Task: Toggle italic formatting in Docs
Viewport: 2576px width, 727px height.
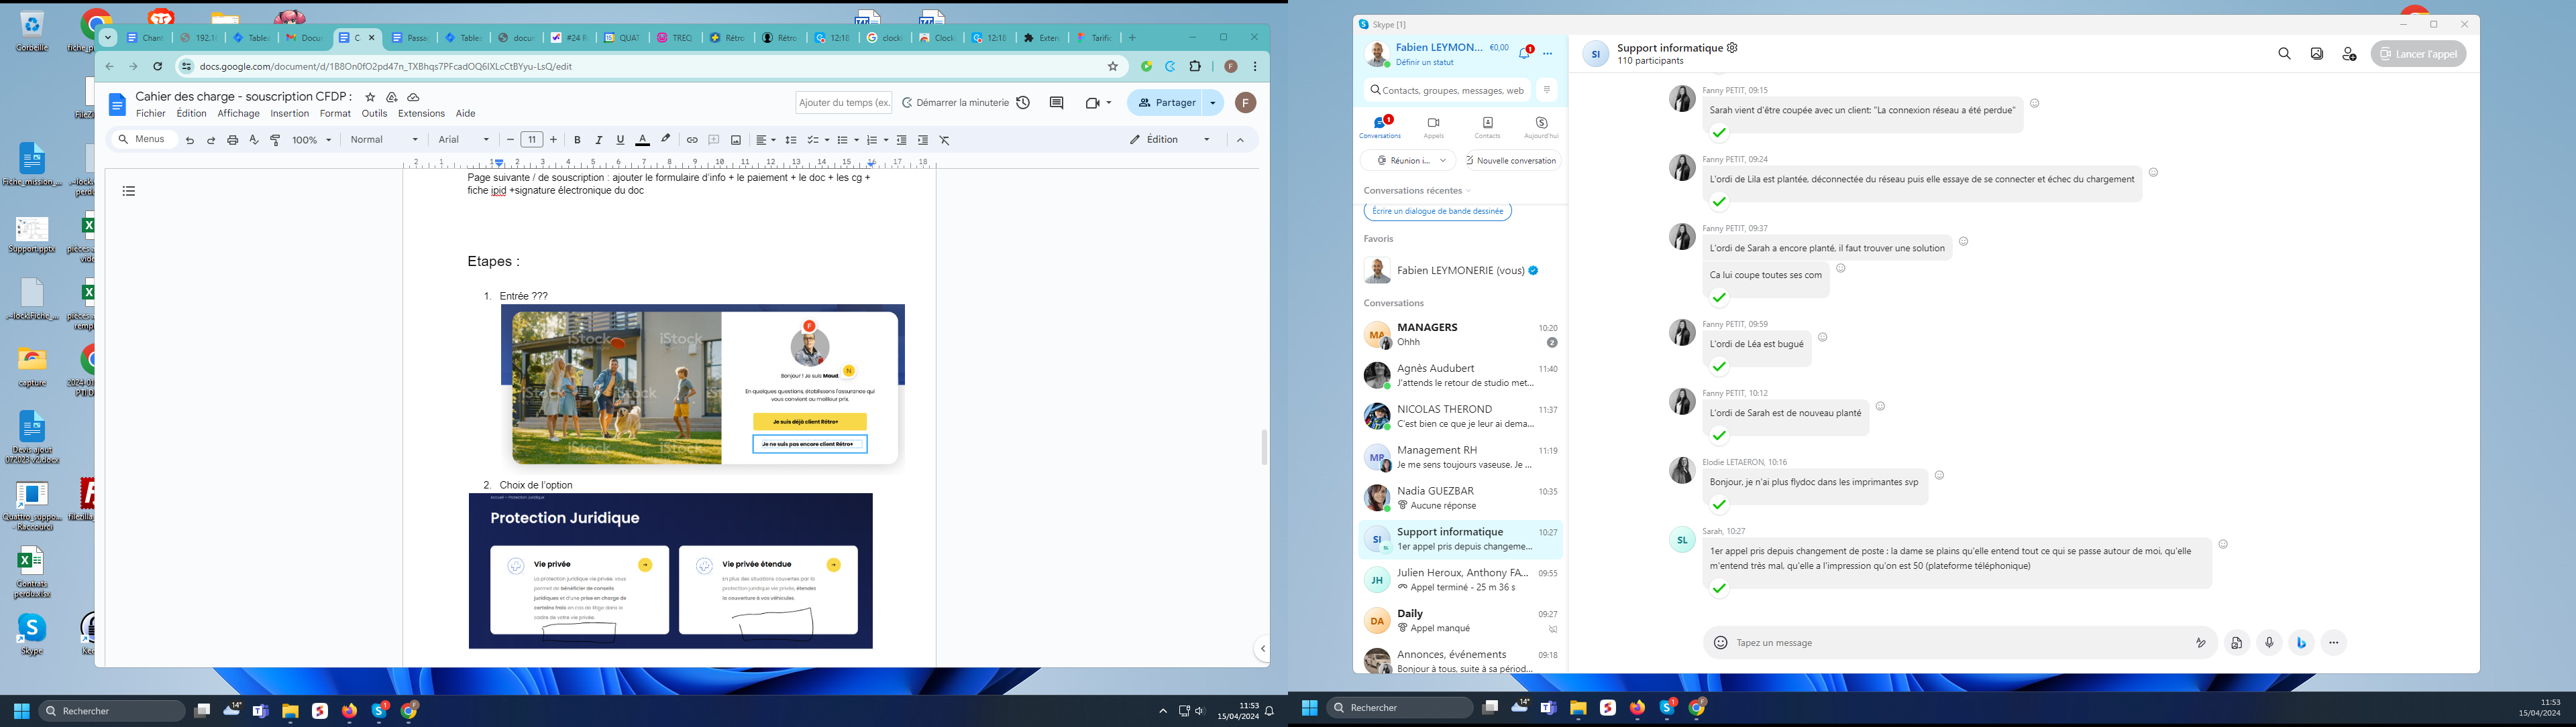Action: click(x=599, y=141)
